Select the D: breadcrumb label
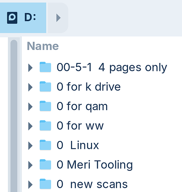182x192 pixels. point(30,17)
